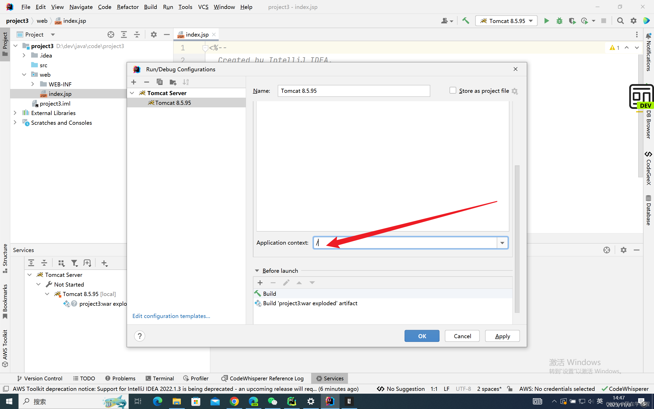The image size is (654, 409).
Task: Open Edit configuration templates link
Action: coord(171,316)
